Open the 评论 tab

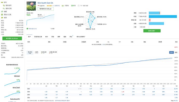71,37
